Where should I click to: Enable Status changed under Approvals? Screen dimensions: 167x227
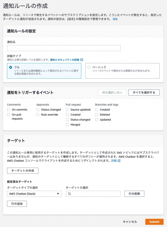pyautogui.click(x=38, y=110)
